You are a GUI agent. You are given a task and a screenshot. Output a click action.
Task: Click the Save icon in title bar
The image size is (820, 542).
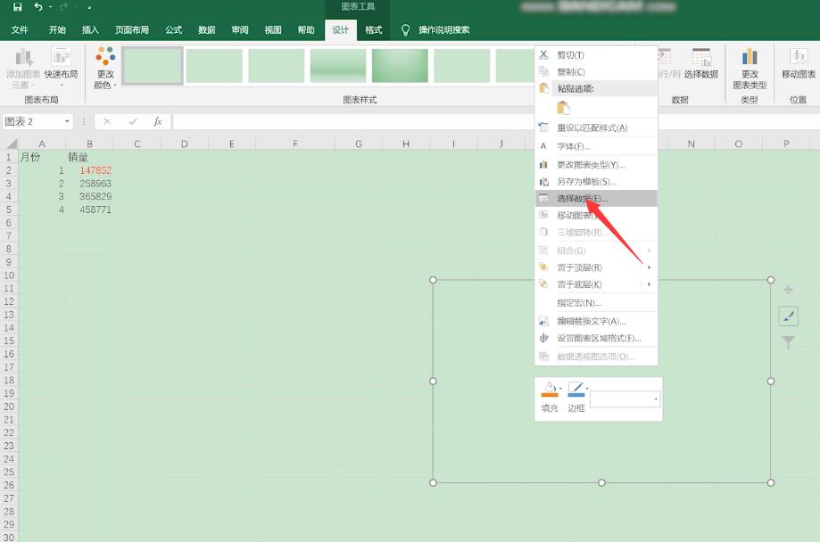click(x=17, y=7)
